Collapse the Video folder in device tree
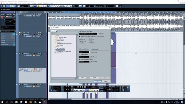Screen dimensions: 185x104 tap(55, 47)
